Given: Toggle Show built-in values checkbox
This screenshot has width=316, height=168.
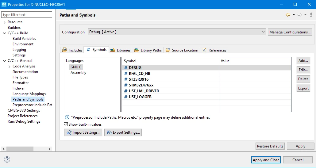Looking at the screenshot, I should pyautogui.click(x=66, y=124).
